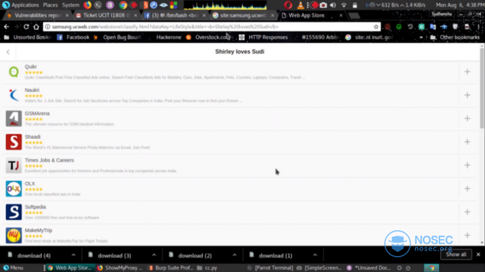Switch to Burp Suite Prof in taskbar
485x272 pixels.
171,268
